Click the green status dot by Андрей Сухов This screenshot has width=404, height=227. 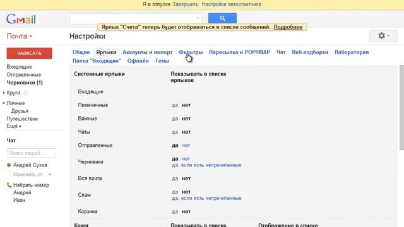click(9, 165)
